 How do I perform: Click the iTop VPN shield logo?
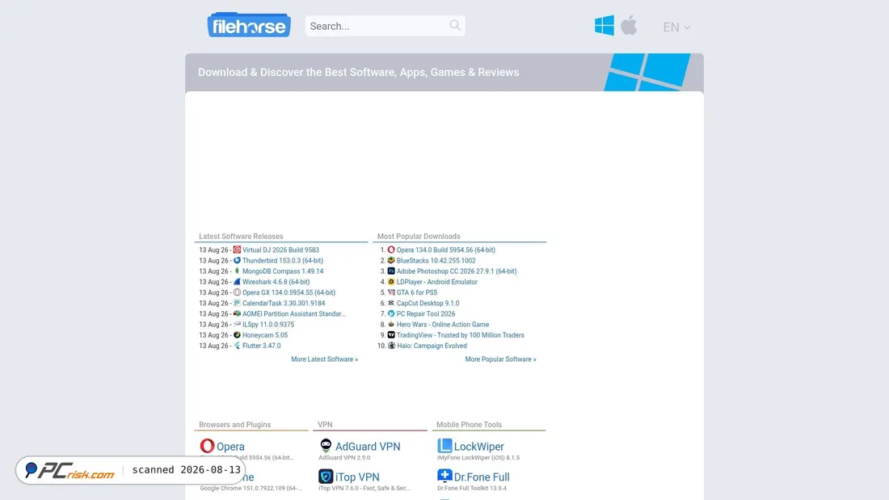click(326, 477)
